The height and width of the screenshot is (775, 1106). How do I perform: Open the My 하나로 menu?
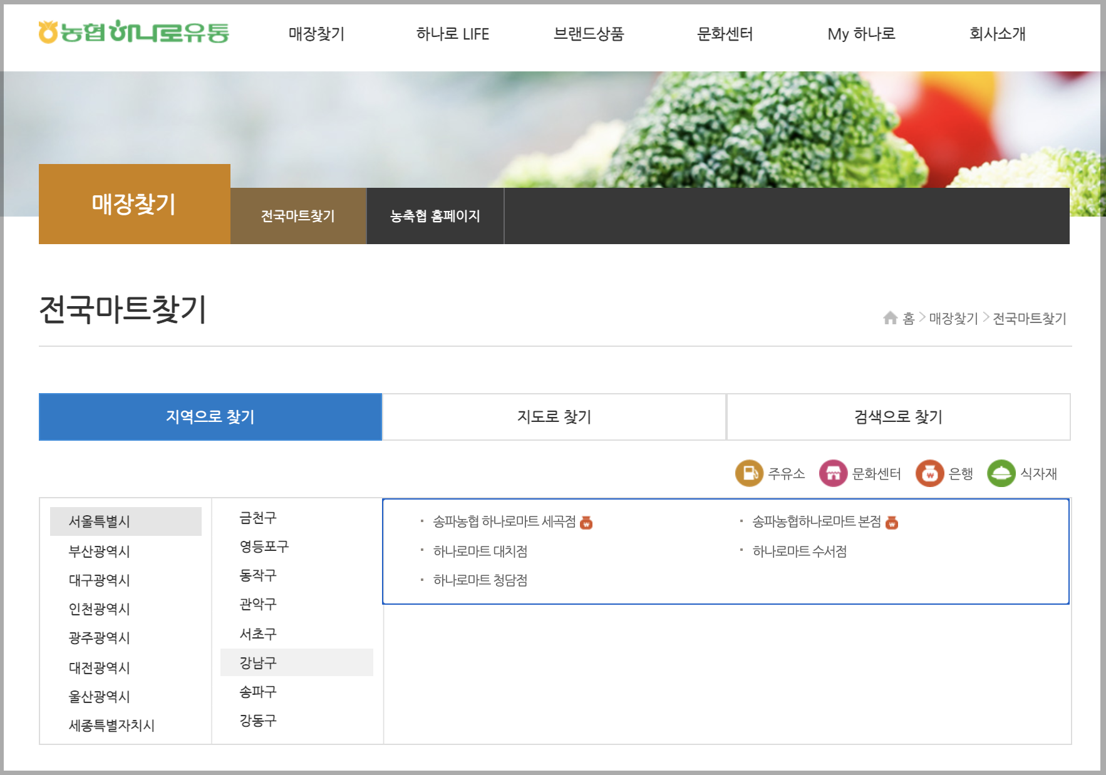coord(861,34)
